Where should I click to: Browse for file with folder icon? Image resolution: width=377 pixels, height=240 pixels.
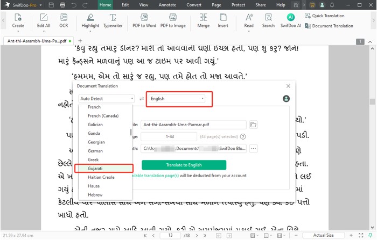[253, 125]
